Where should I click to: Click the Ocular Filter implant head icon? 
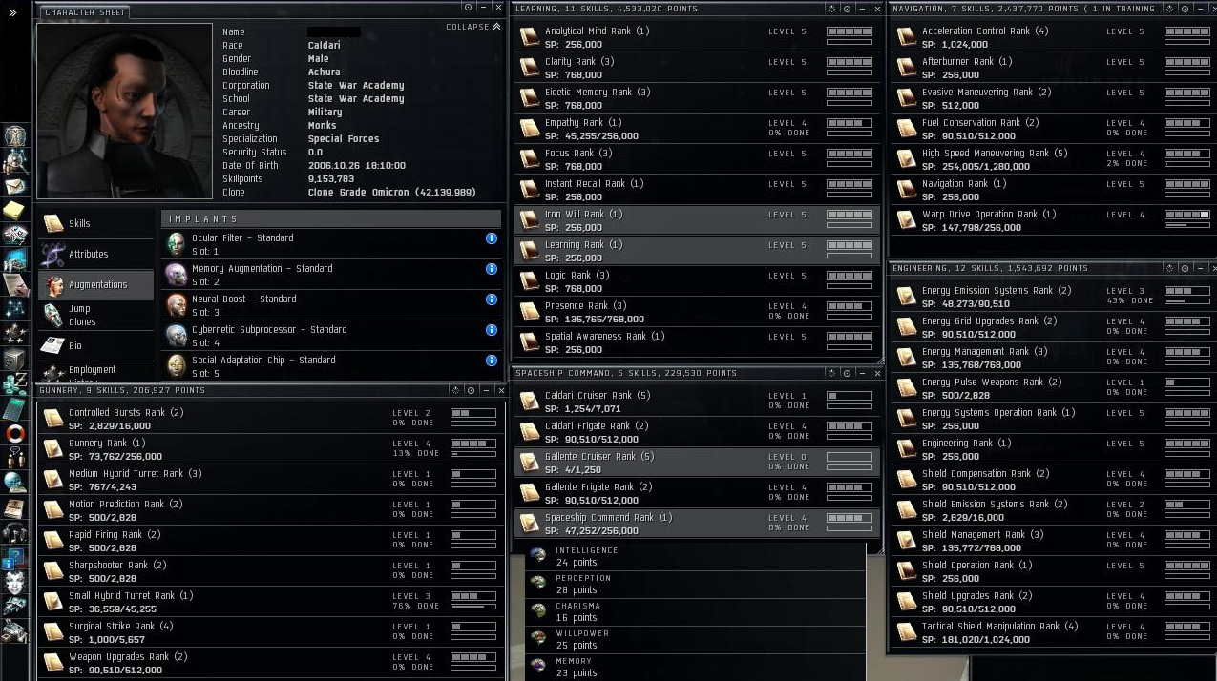pos(176,244)
